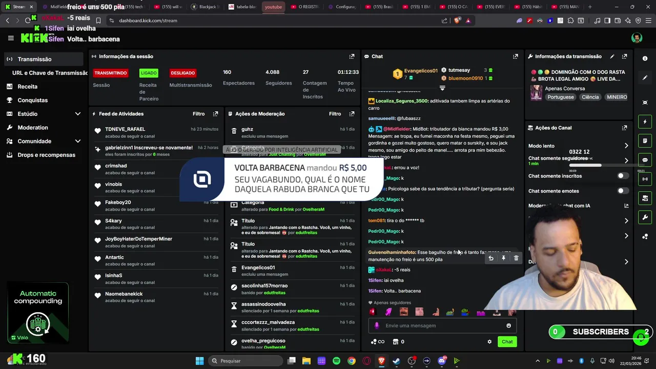Collapse the chat leaderboard arrow
The width and height of the screenshot is (656, 369).
[x=442, y=88]
